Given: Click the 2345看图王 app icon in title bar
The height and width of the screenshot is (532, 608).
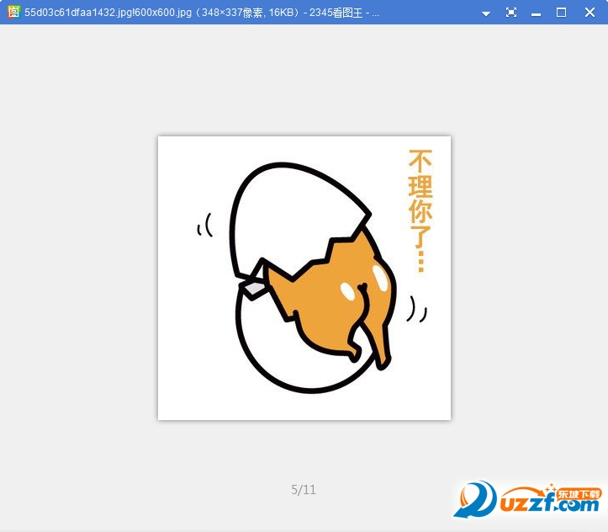Looking at the screenshot, I should point(13,12).
